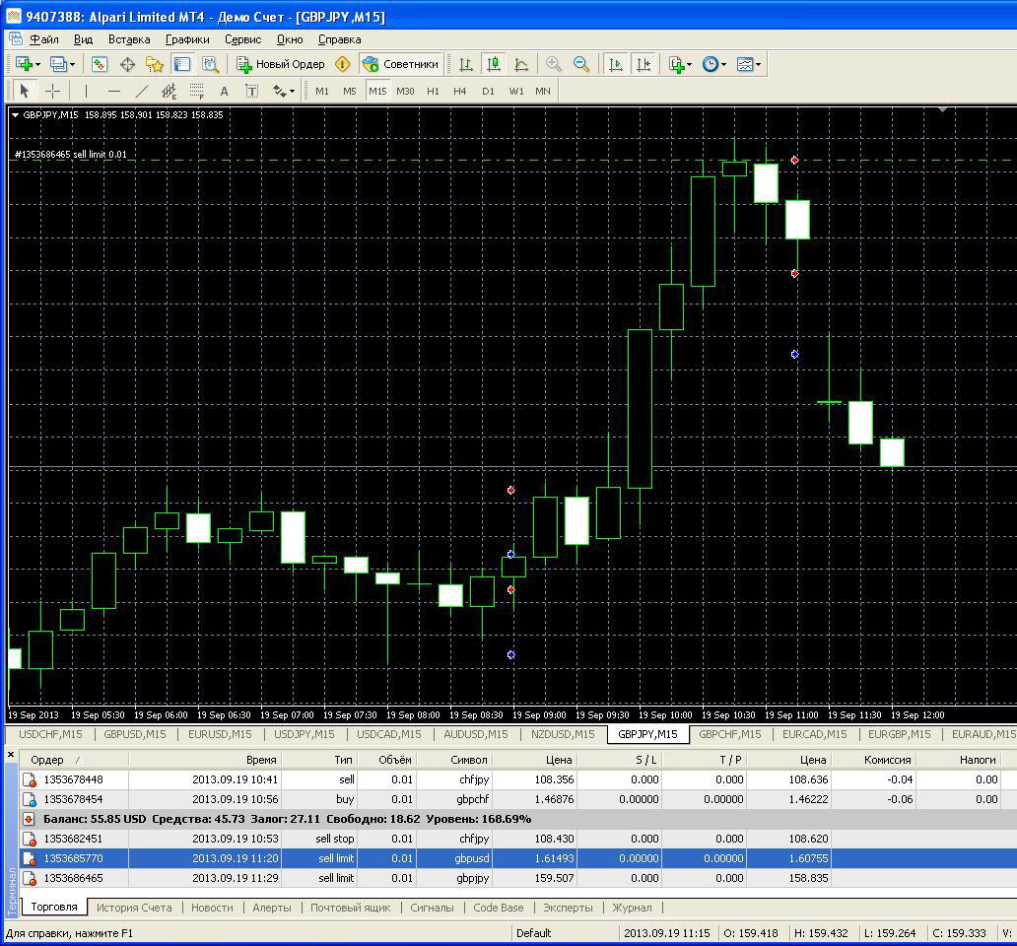Viewport: 1017px width, 946px height.
Task: Expand the new chart dropdown arrow
Action: tap(37, 65)
